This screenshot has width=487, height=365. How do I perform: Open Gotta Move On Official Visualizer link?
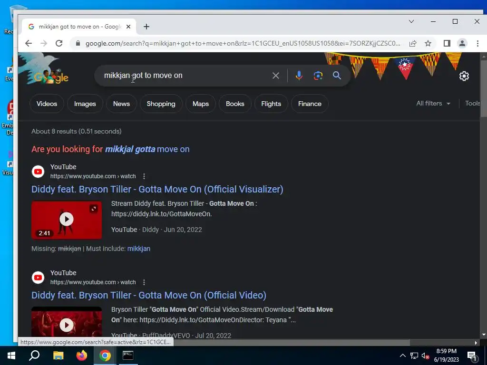click(157, 189)
